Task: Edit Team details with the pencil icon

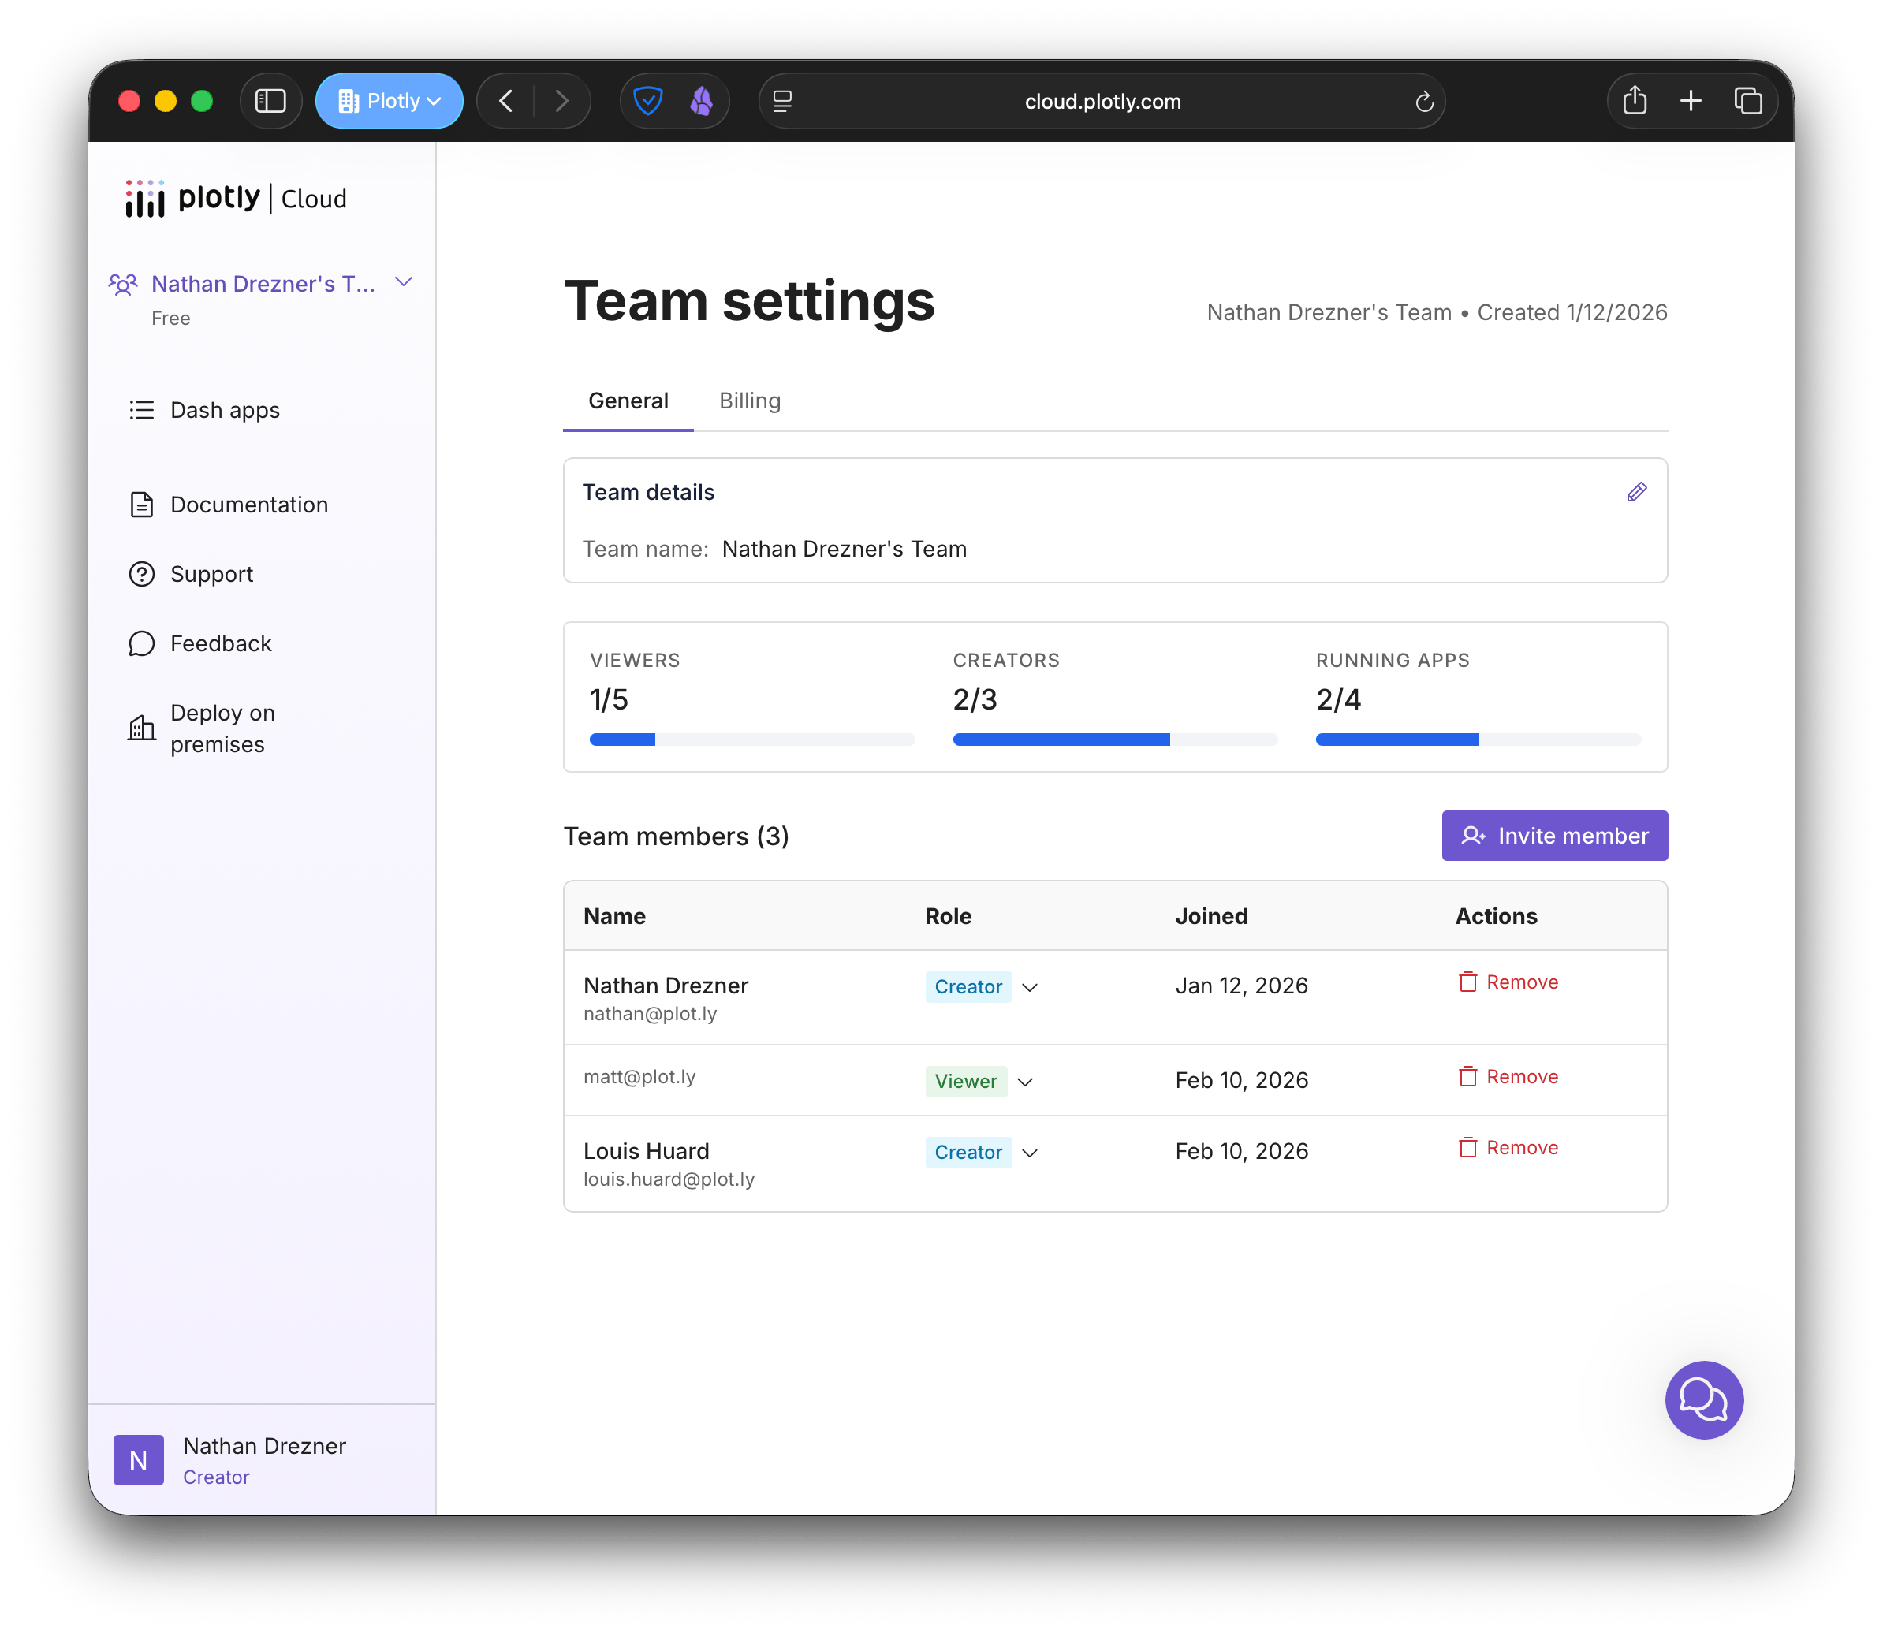Action: tap(1635, 492)
